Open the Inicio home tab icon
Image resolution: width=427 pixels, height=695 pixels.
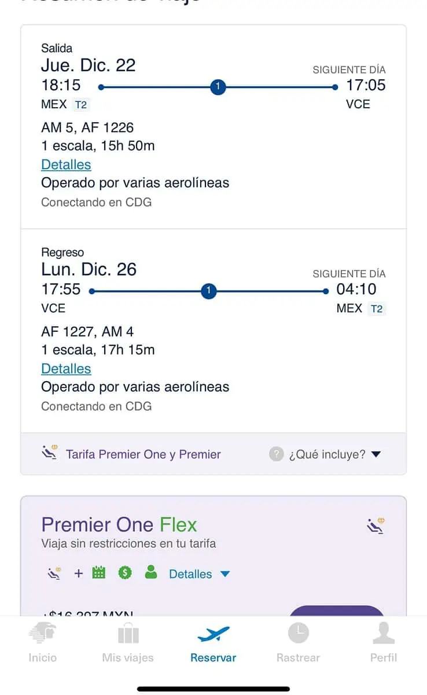[x=43, y=634]
